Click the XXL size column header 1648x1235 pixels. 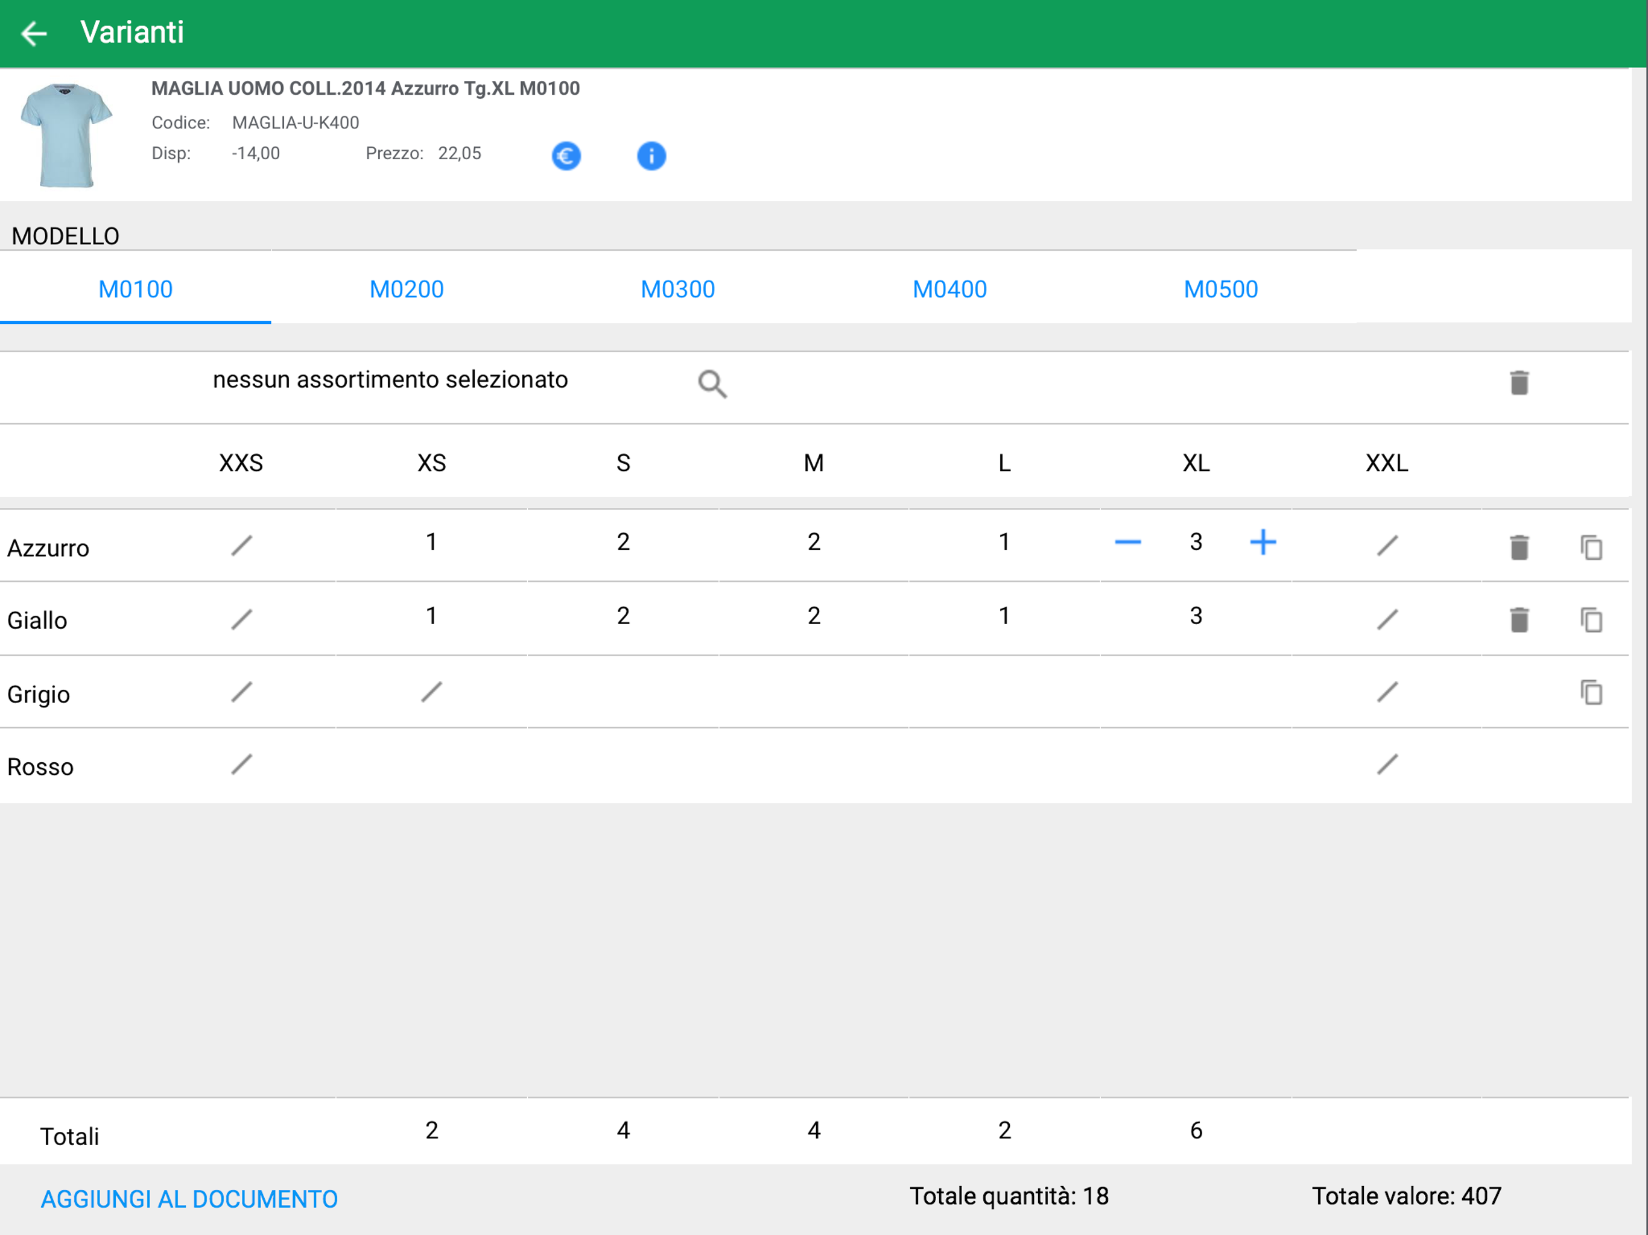click(1386, 463)
